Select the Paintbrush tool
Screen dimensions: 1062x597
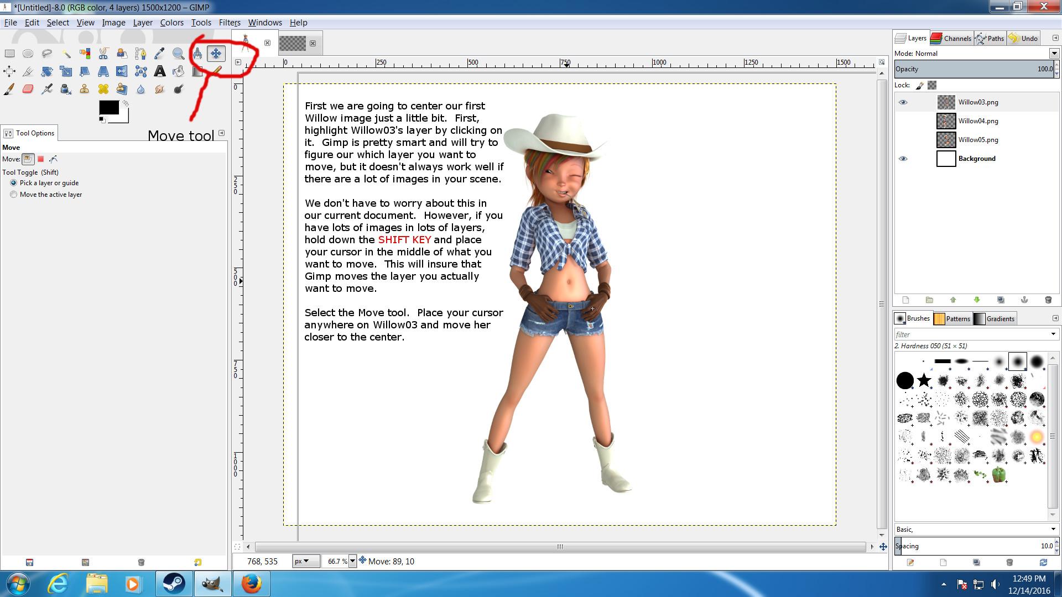[9, 89]
